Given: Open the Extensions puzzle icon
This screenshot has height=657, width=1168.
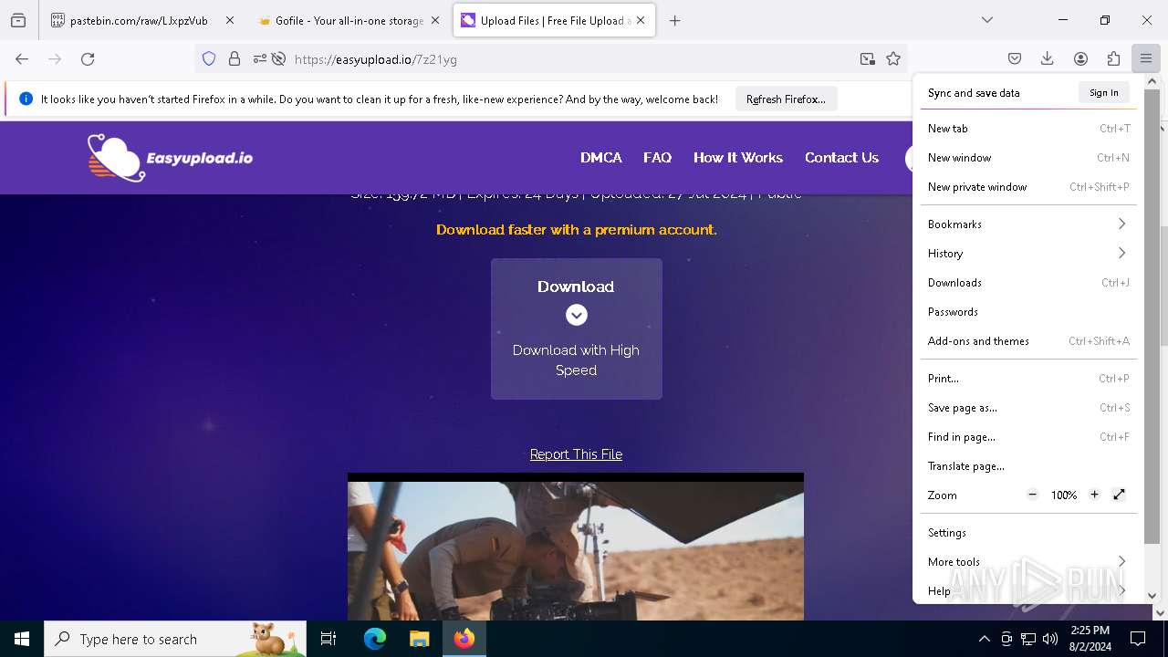Looking at the screenshot, I should coord(1113,58).
